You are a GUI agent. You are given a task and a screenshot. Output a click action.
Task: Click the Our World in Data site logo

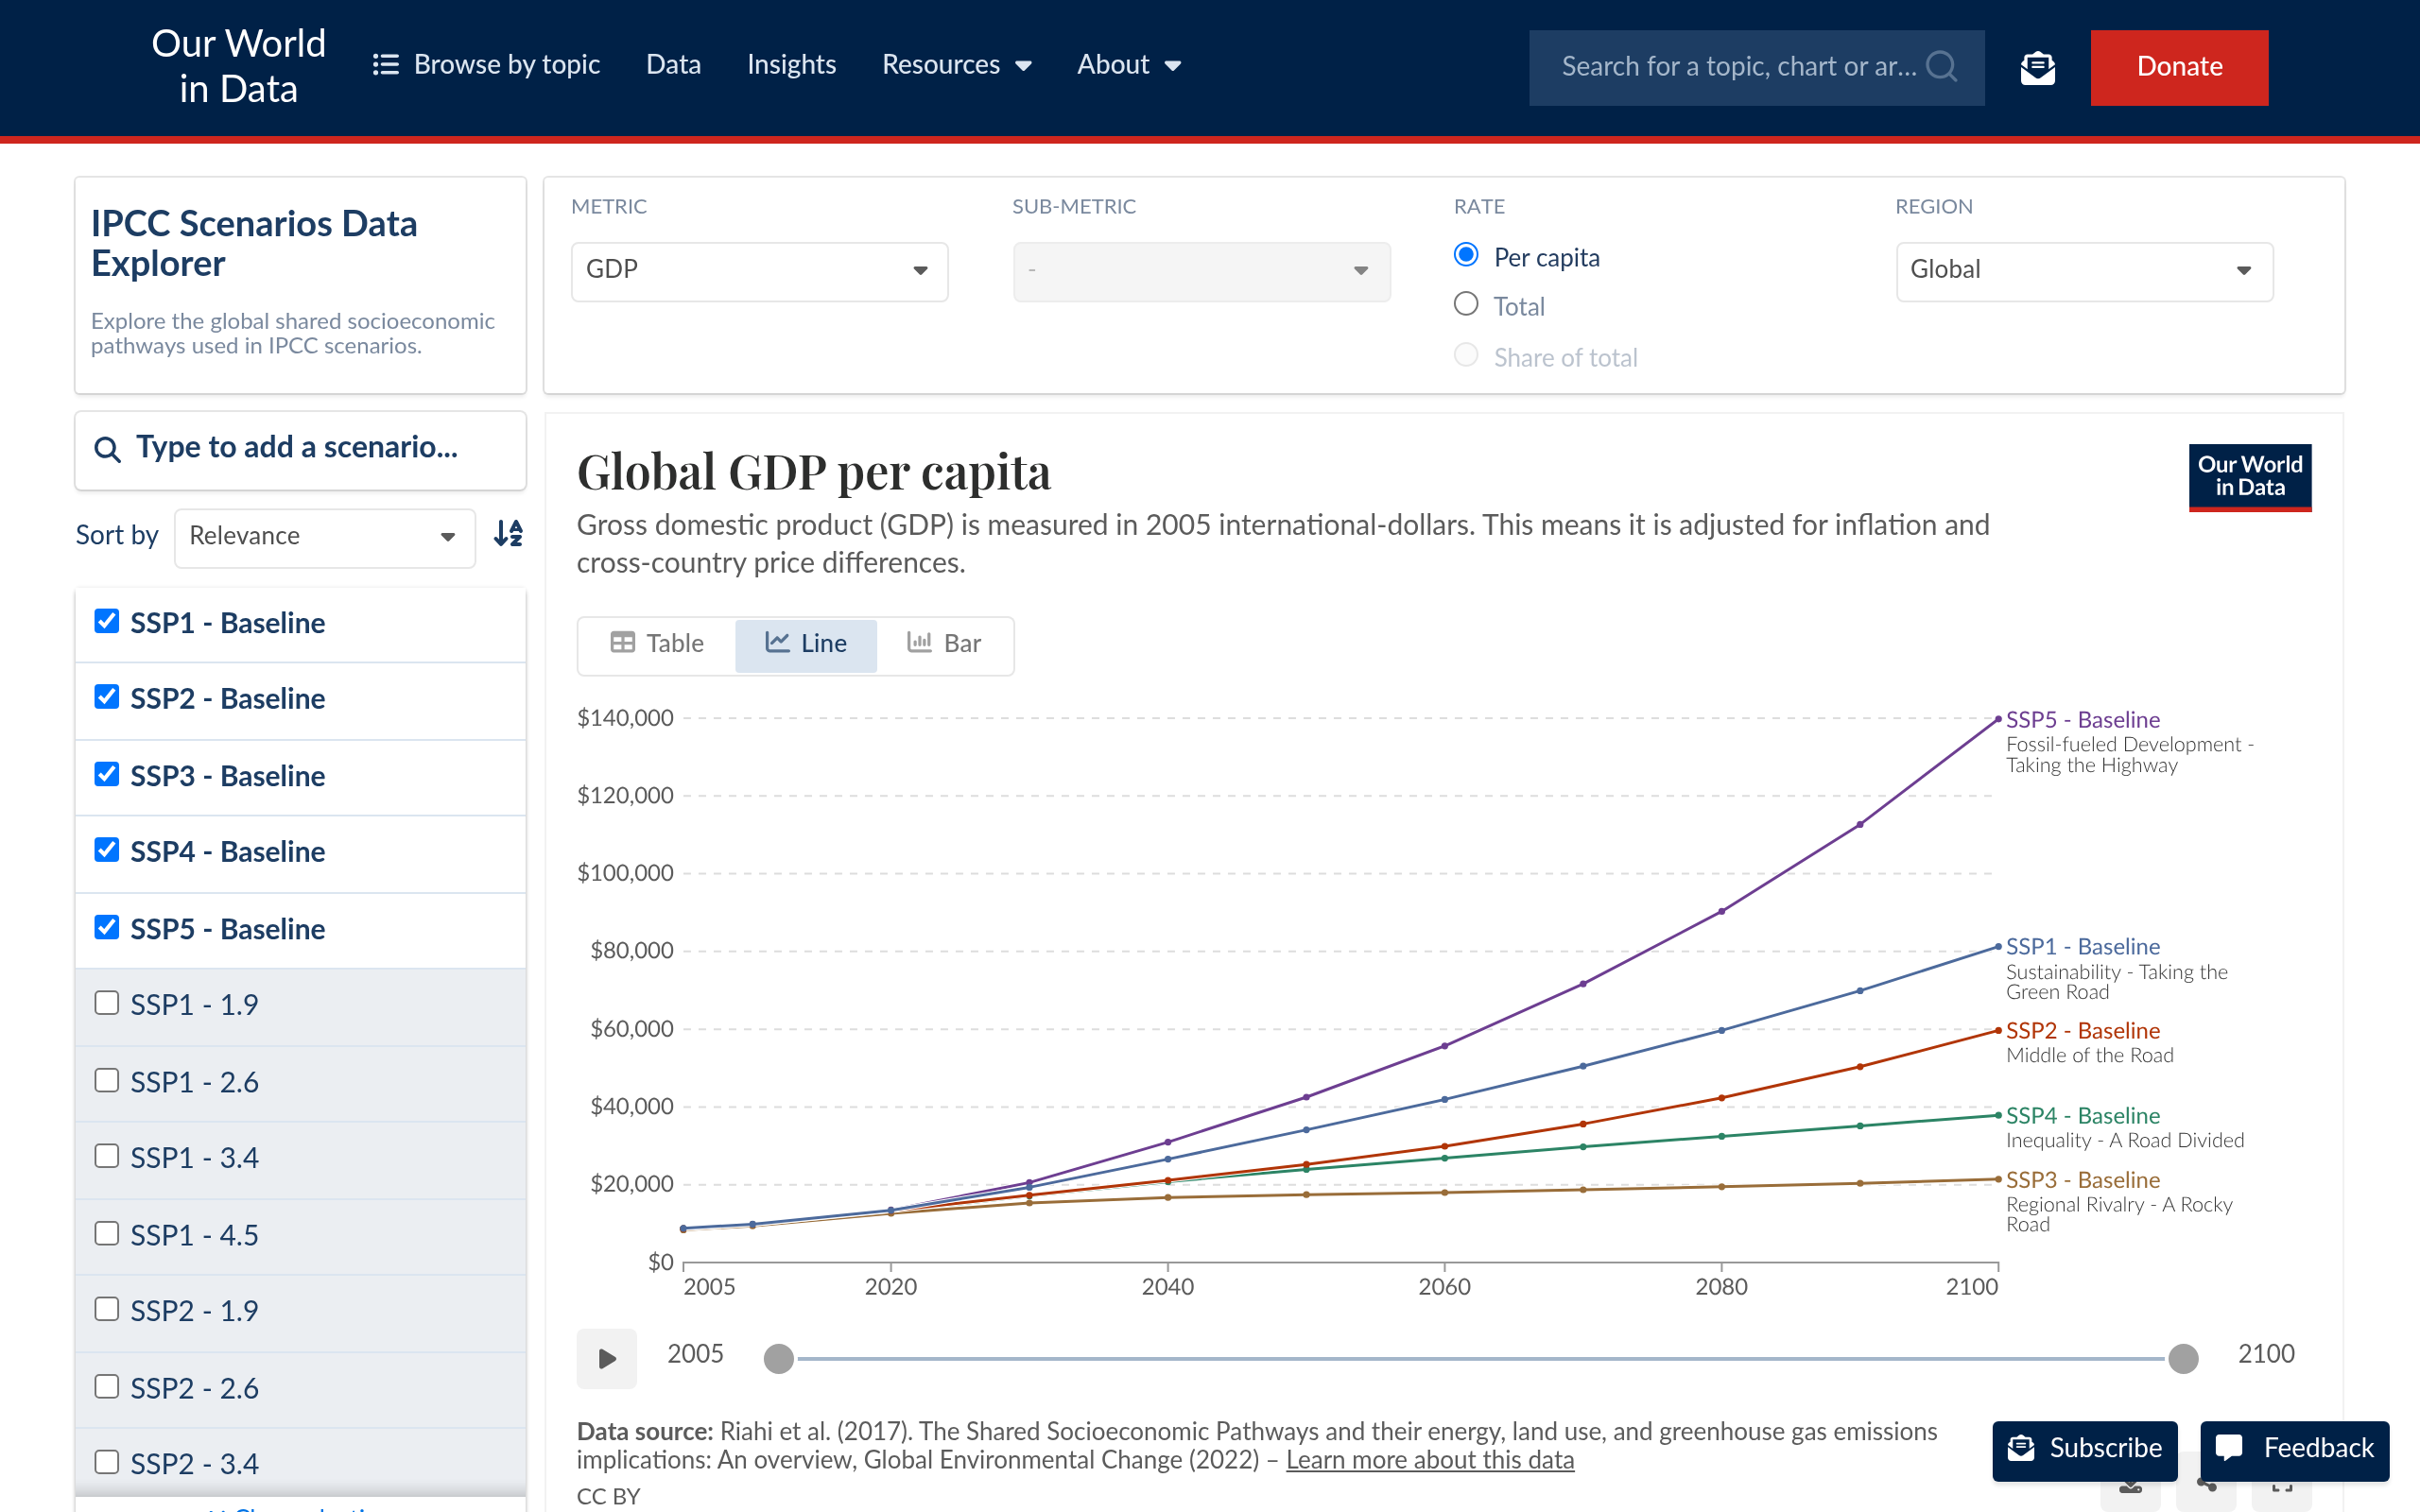pos(238,66)
